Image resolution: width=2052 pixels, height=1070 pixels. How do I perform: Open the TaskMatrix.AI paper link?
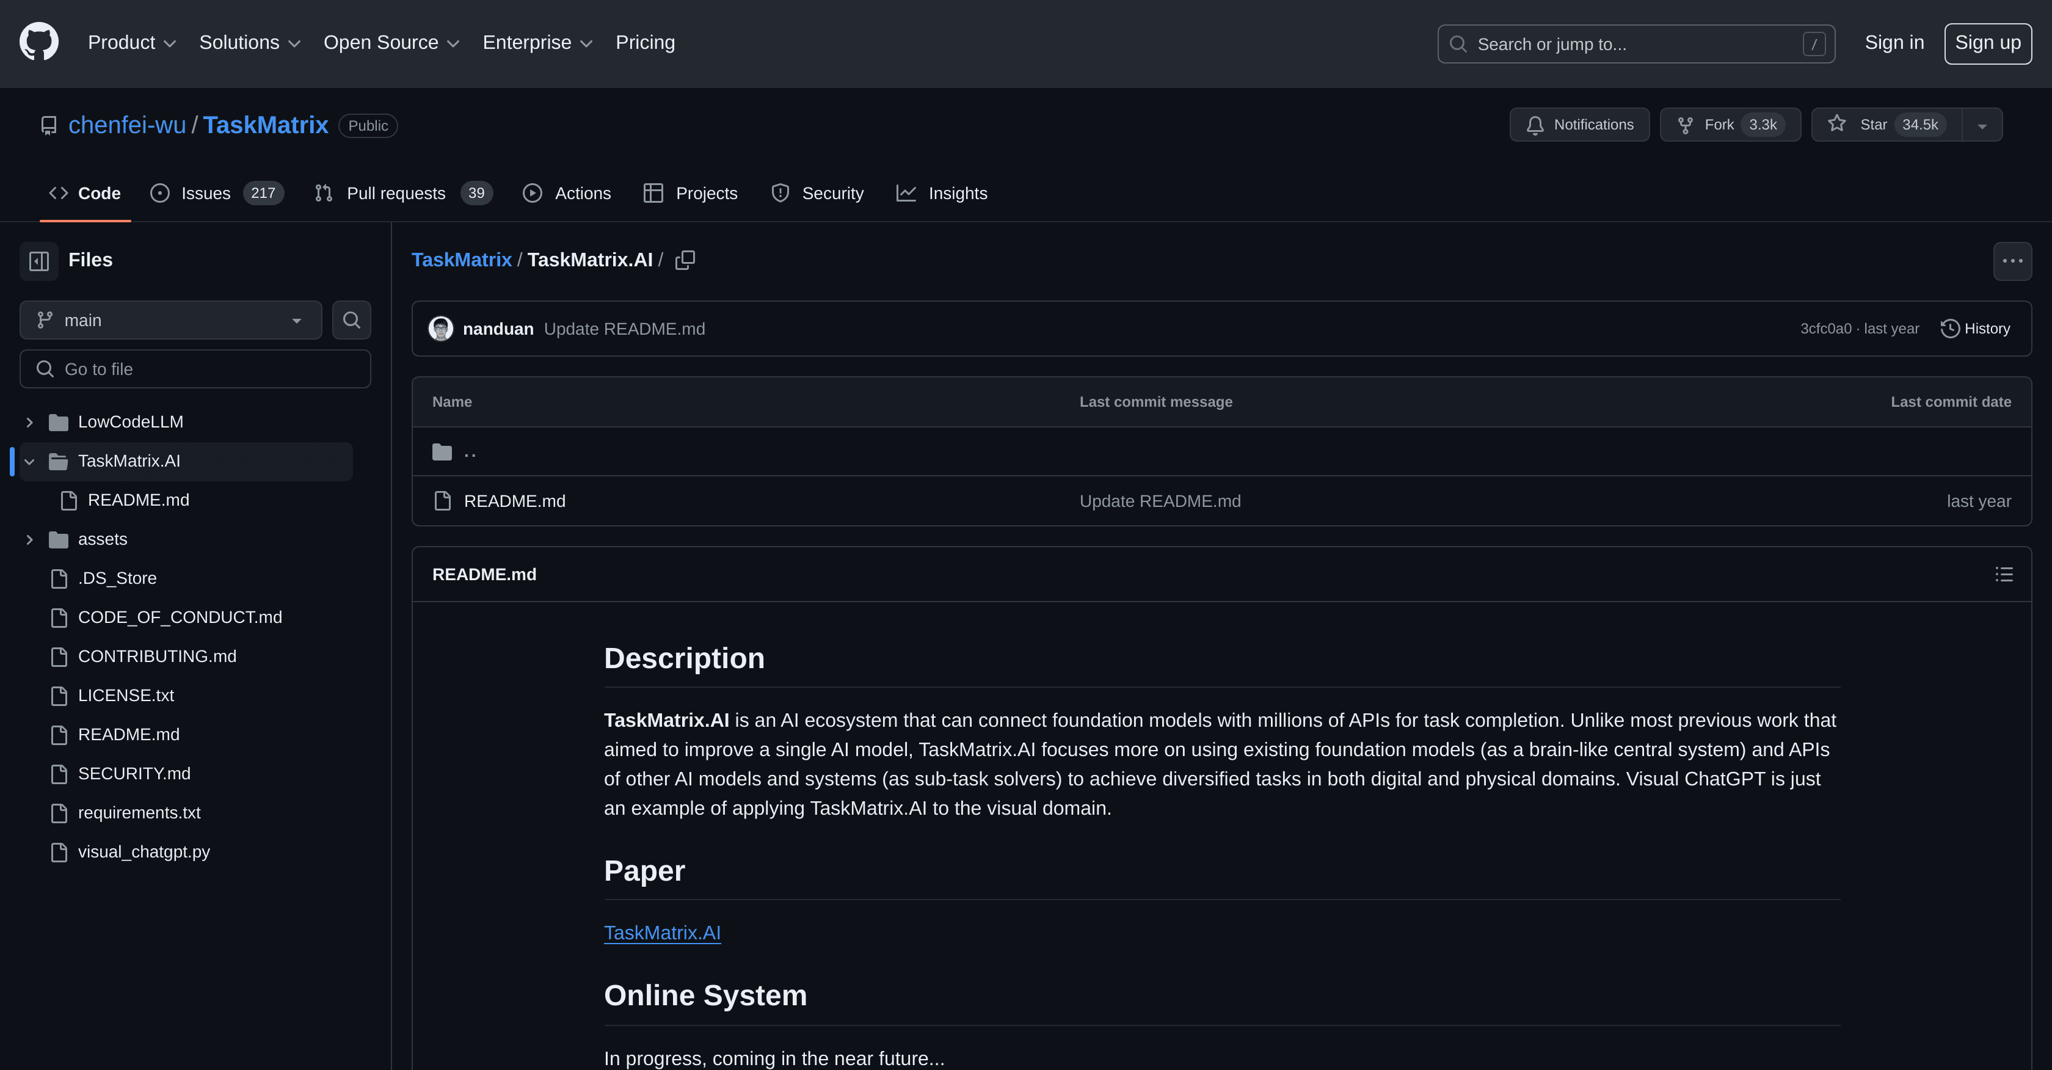point(662,931)
